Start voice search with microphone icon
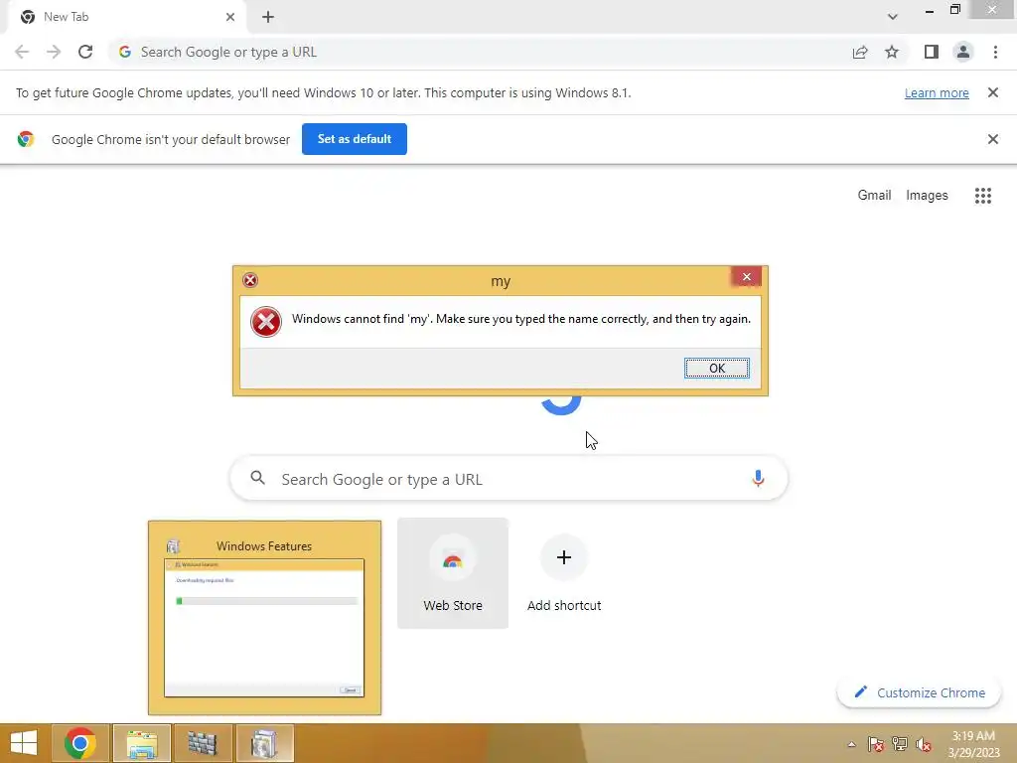Image resolution: width=1017 pixels, height=763 pixels. tap(758, 479)
